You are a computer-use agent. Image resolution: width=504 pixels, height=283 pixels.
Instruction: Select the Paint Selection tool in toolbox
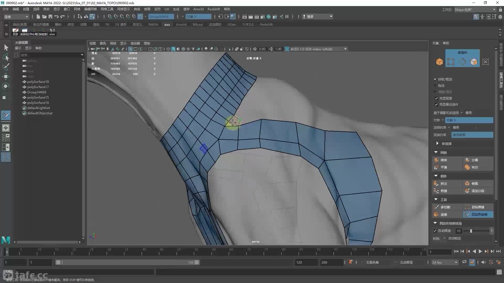click(x=6, y=67)
